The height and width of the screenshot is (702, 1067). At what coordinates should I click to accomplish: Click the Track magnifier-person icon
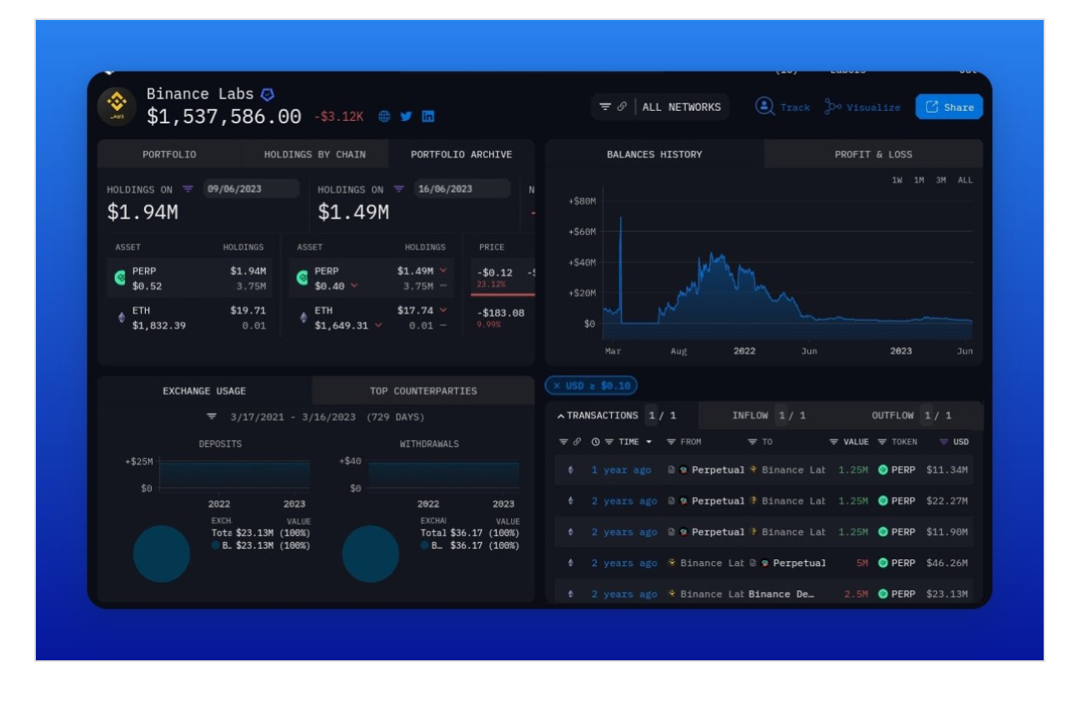click(x=764, y=107)
